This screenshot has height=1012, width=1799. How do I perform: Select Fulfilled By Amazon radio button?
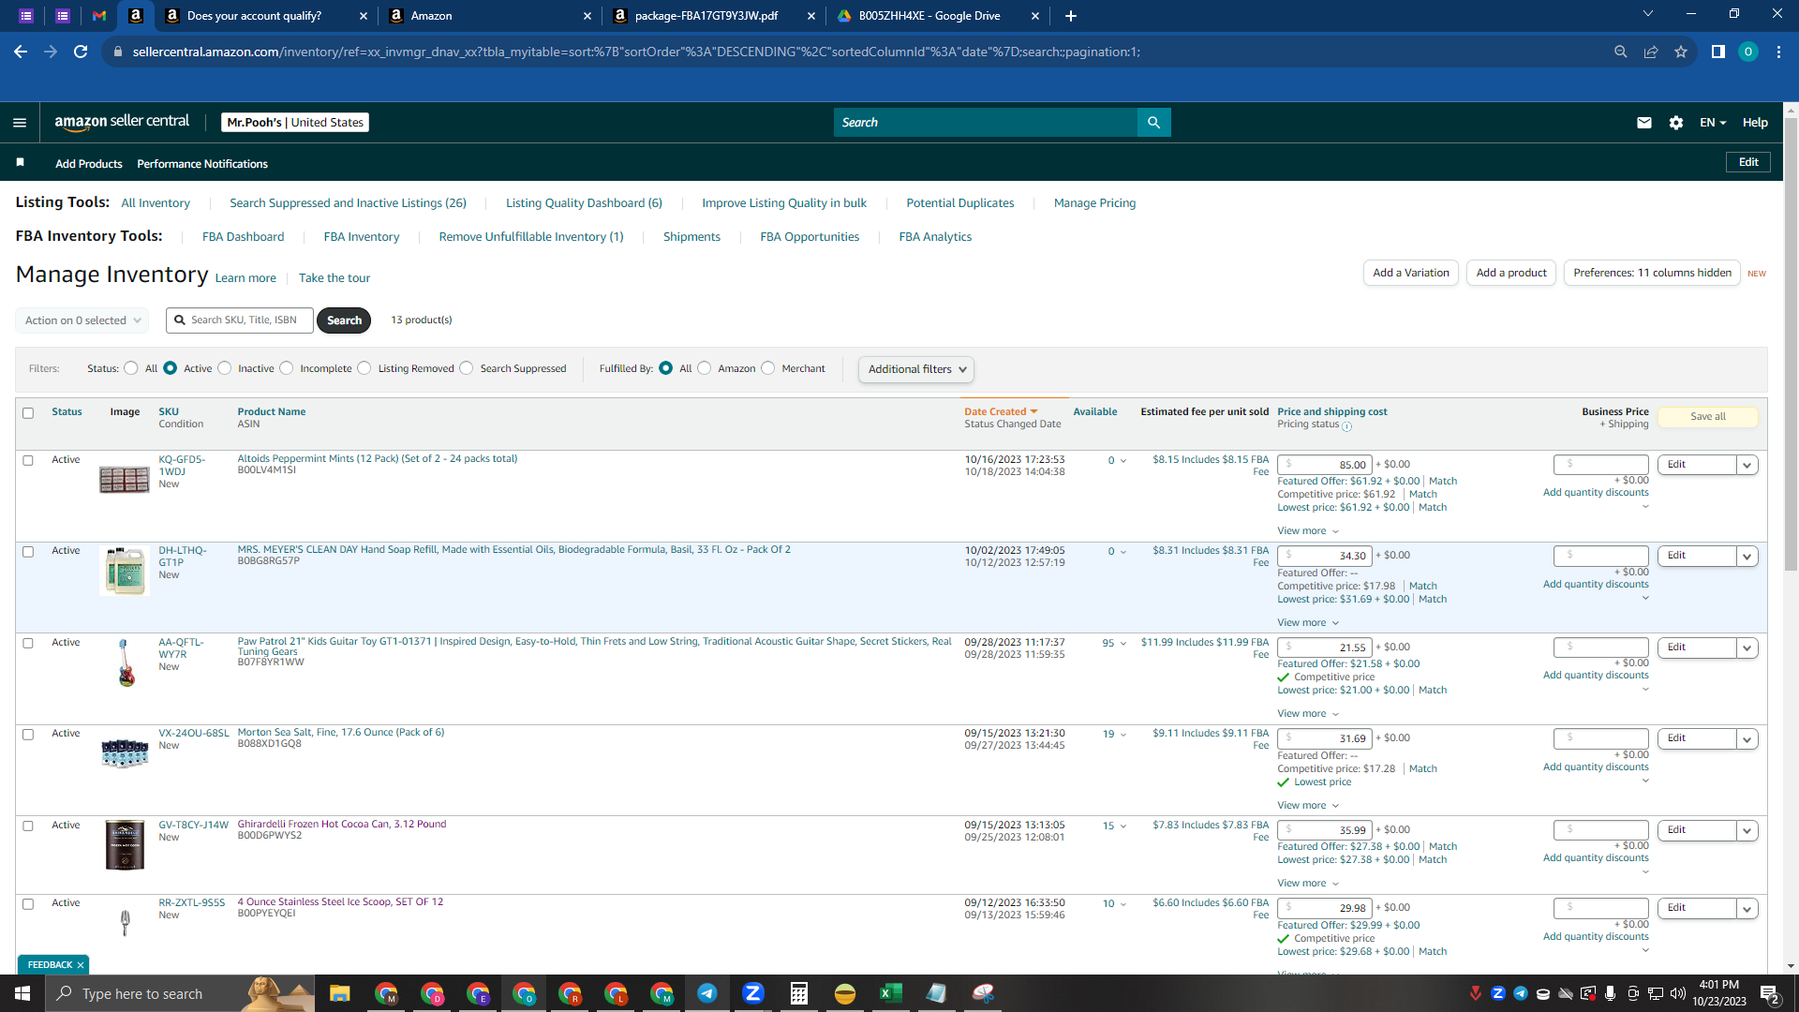(705, 368)
